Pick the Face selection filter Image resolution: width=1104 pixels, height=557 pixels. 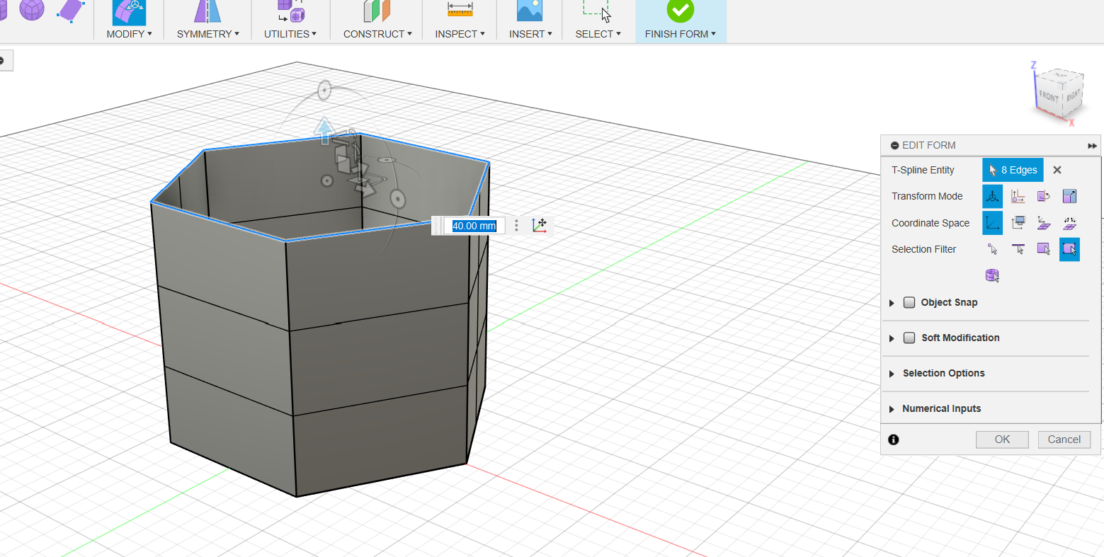[x=1044, y=249]
